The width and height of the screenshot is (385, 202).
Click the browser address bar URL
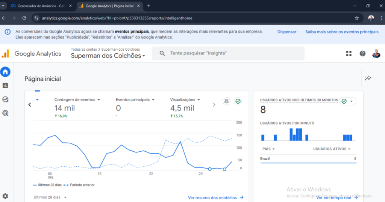point(117,18)
